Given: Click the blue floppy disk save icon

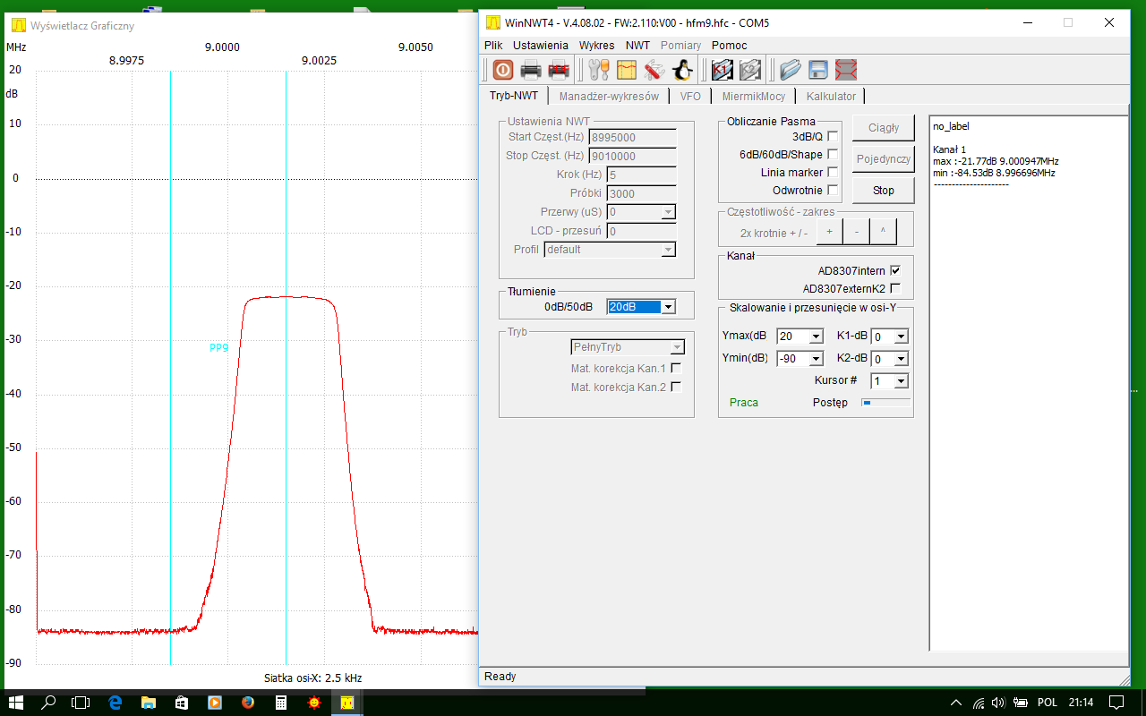Looking at the screenshot, I should click(817, 70).
